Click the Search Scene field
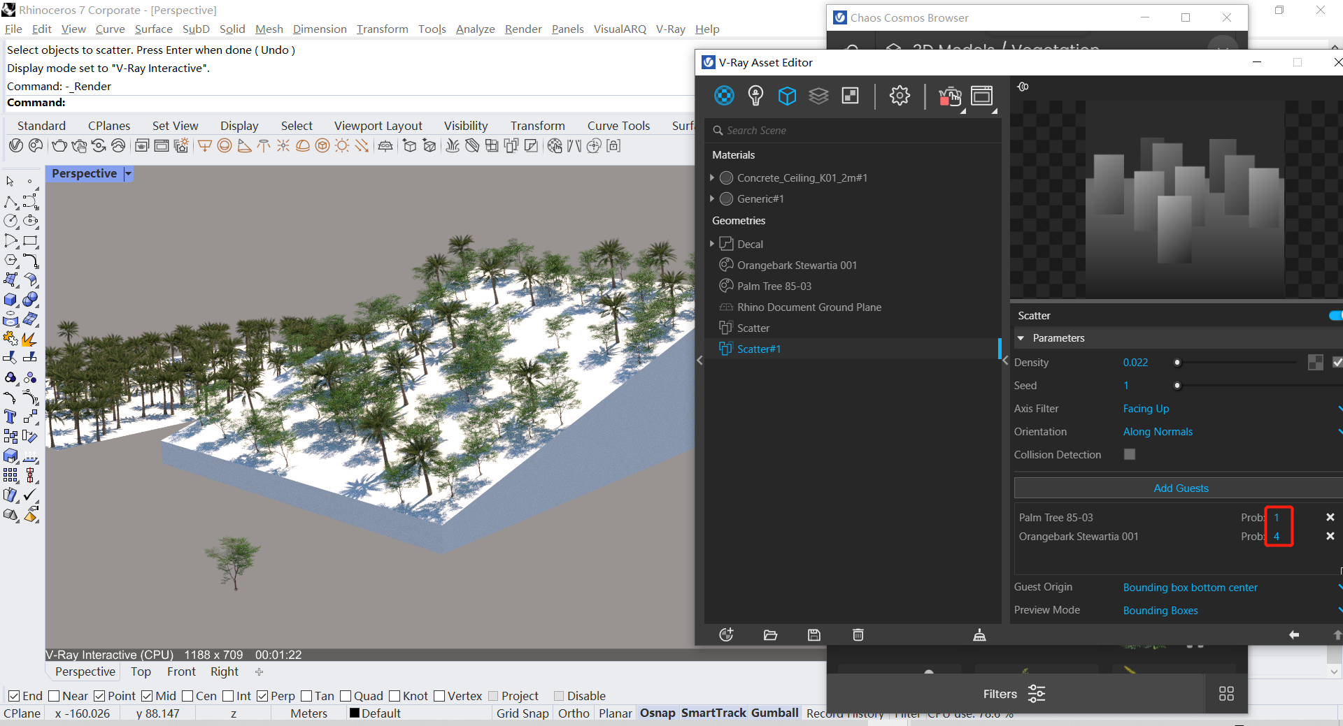Image resolution: width=1343 pixels, height=726 pixels. click(x=853, y=131)
